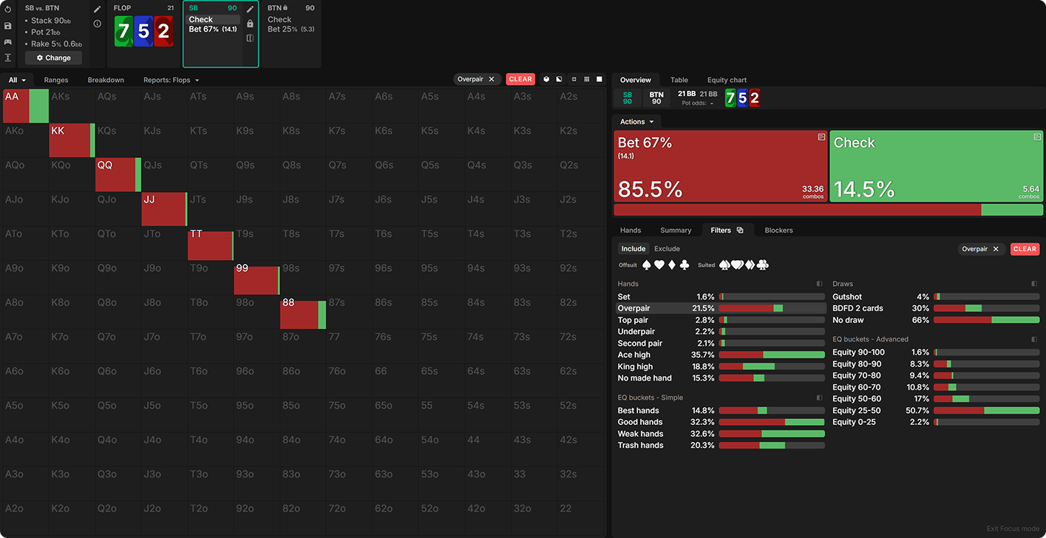1046x538 pixels.
Task: Toggle the Draws section layout icon
Action: [x=1035, y=284]
